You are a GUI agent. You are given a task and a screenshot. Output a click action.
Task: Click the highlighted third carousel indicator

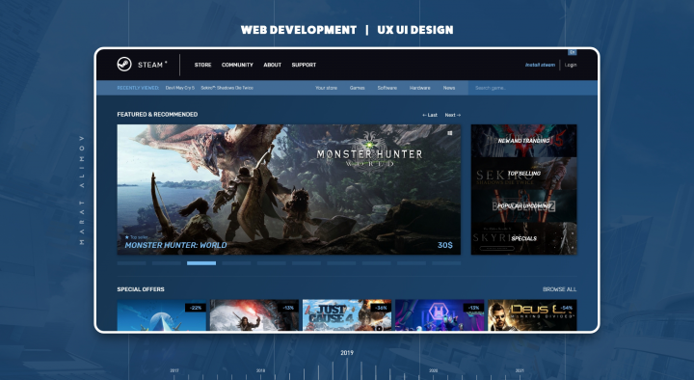pos(201,263)
